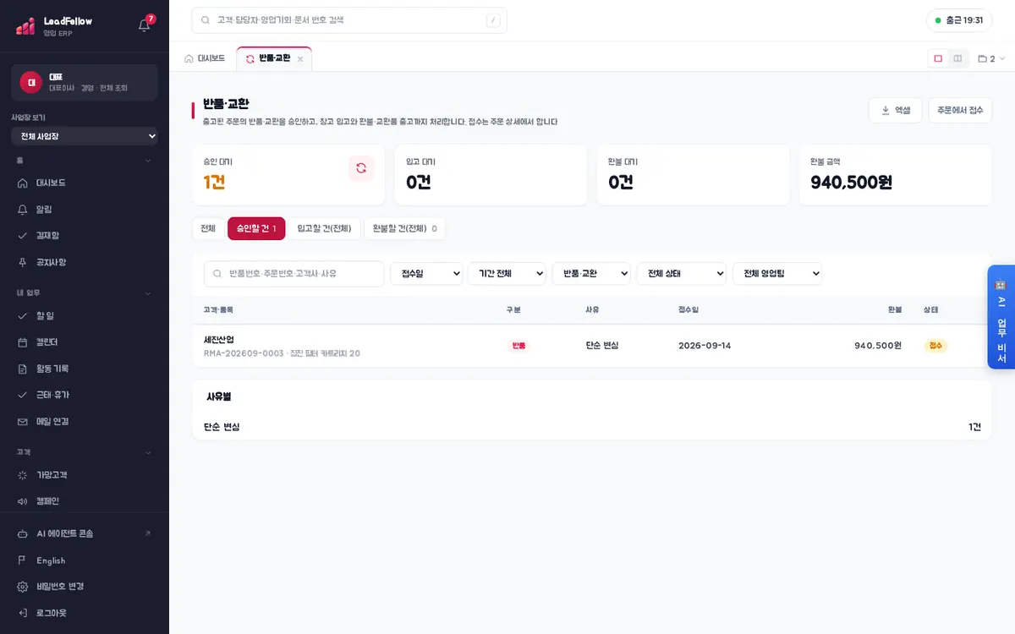This screenshot has width=1015, height=634.
Task: Click the 주문에서 접수 button
Action: [x=960, y=110]
